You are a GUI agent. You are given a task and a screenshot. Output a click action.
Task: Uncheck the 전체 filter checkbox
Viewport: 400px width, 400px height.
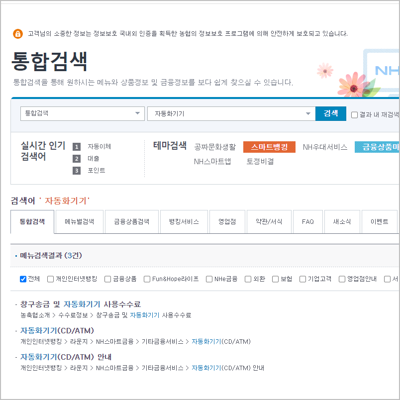[x=23, y=279]
